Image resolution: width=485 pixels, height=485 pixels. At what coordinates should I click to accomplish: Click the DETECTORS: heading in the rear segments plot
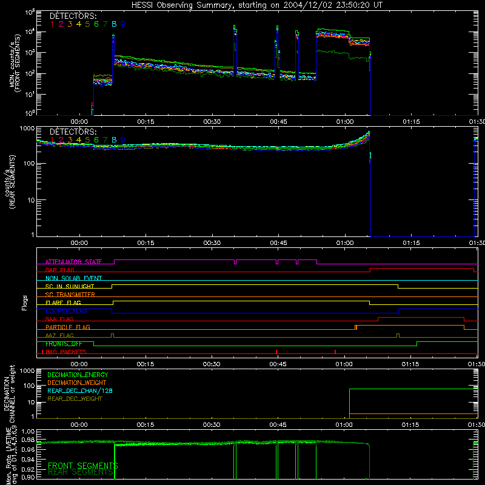[73, 132]
